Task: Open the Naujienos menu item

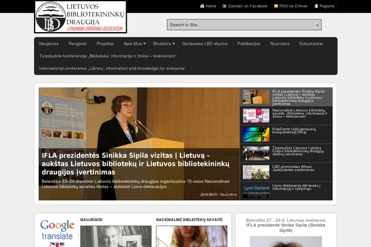Action: [x=49, y=44]
